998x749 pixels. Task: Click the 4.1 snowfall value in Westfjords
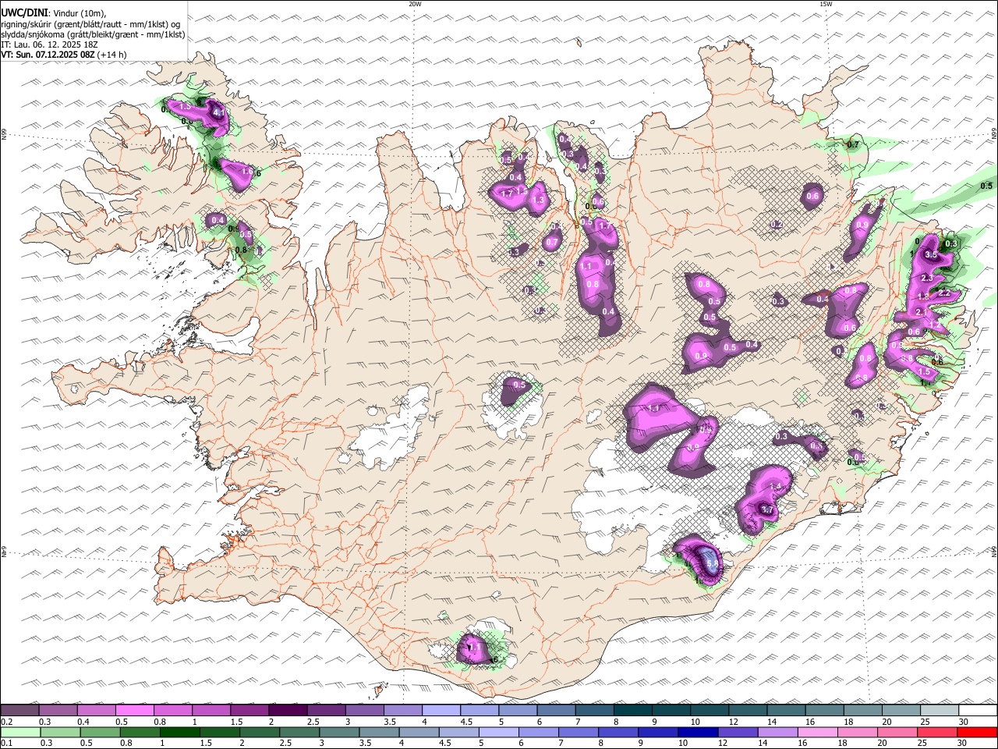pyautogui.click(x=219, y=113)
